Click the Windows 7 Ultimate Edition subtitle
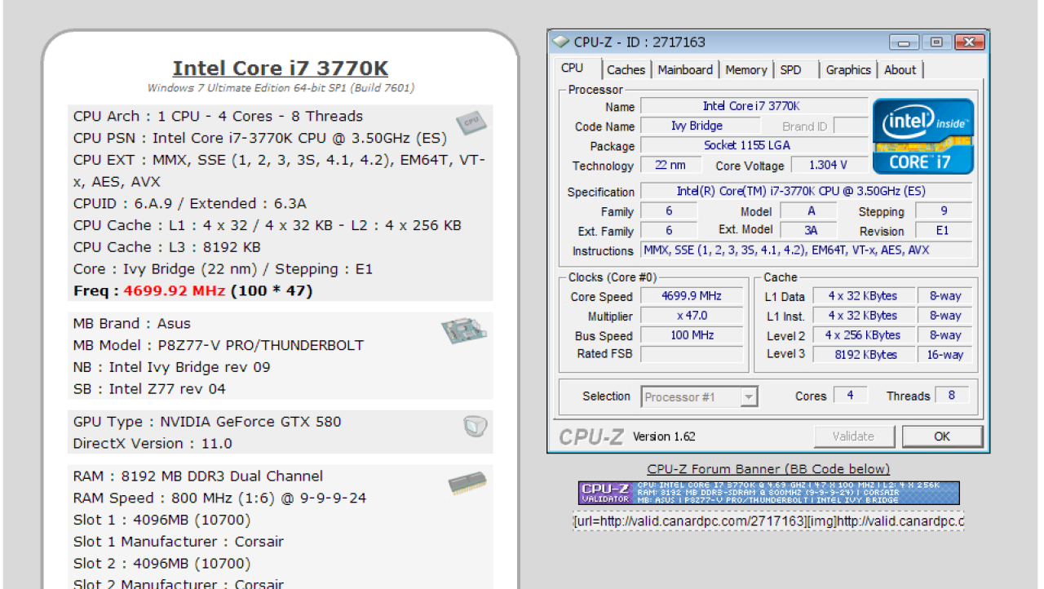This screenshot has width=1044, height=589. pyautogui.click(x=281, y=88)
